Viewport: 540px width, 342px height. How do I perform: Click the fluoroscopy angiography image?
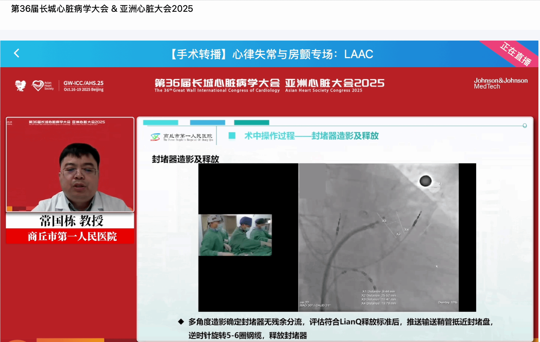tap(378, 237)
